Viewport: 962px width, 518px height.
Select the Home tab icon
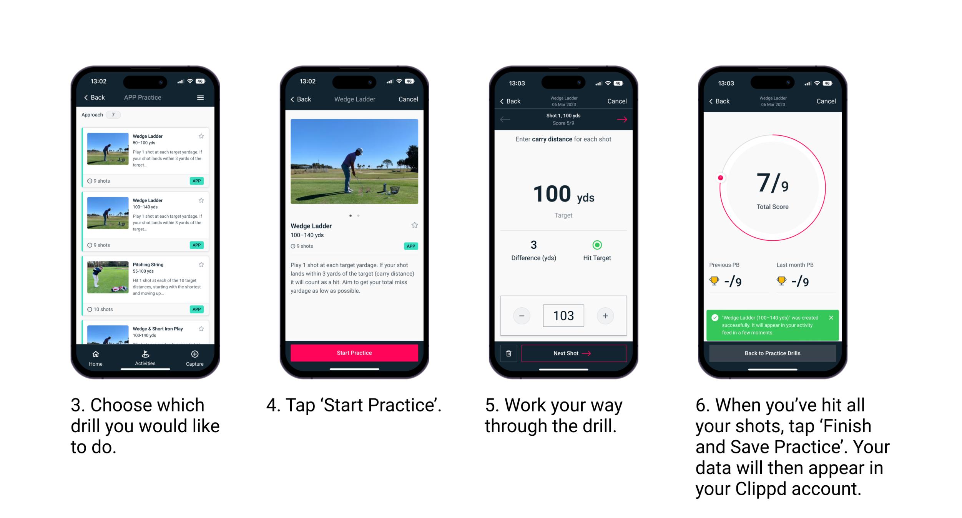pos(96,356)
